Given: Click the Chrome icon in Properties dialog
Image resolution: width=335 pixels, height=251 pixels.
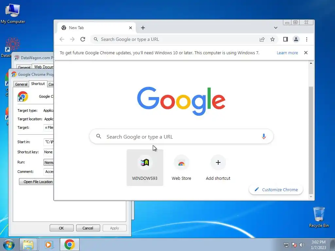Looking at the screenshot, I should [23, 96].
